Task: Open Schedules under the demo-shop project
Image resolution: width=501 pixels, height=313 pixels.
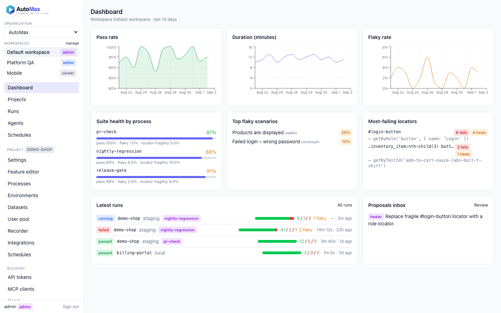Action: (x=41, y=255)
